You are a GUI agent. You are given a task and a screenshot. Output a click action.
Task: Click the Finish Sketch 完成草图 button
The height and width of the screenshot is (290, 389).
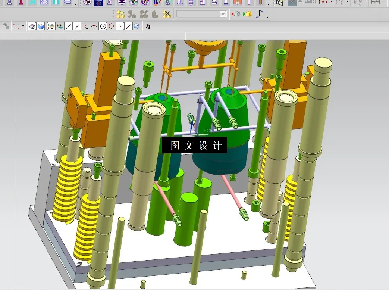click(x=302, y=2)
